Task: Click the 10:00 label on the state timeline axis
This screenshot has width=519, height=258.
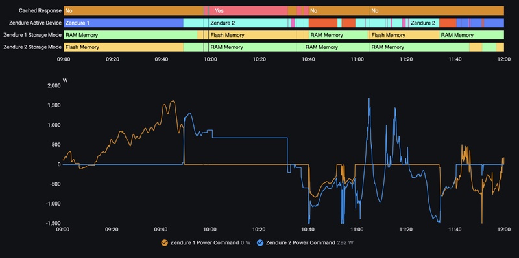Action: pyautogui.click(x=210, y=59)
